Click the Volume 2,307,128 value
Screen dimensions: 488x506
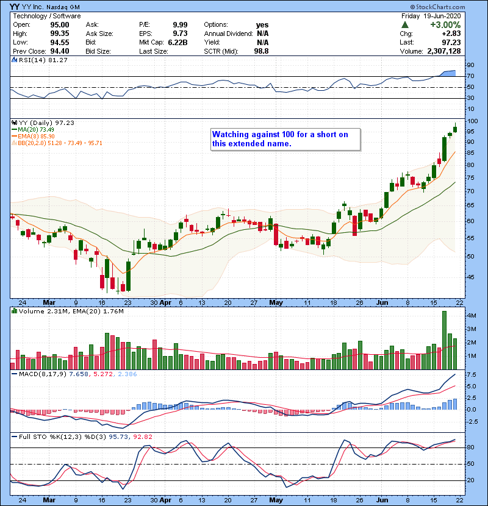coord(443,51)
